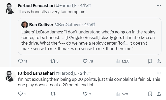This screenshot has width=166, height=100.
Task: Open Ben Golliver's profile picture
Action: tap(25, 25)
